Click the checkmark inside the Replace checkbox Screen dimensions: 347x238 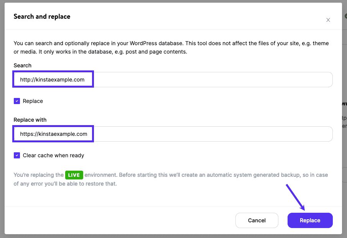(17, 101)
